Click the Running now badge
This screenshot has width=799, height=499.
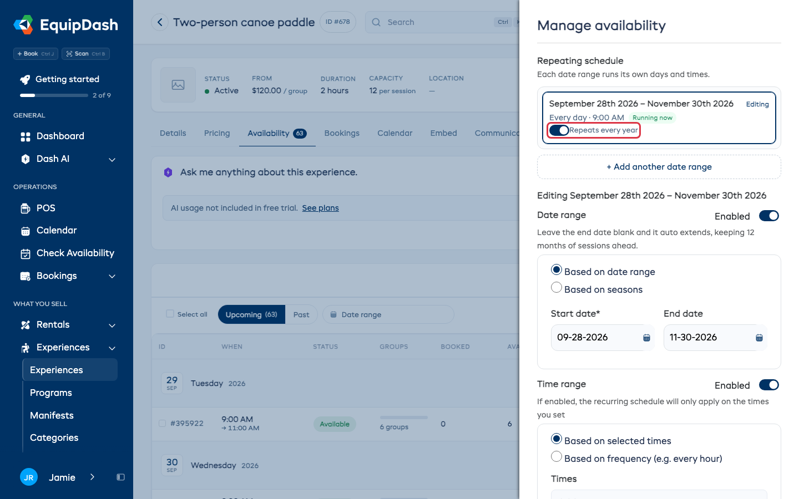pyautogui.click(x=653, y=118)
